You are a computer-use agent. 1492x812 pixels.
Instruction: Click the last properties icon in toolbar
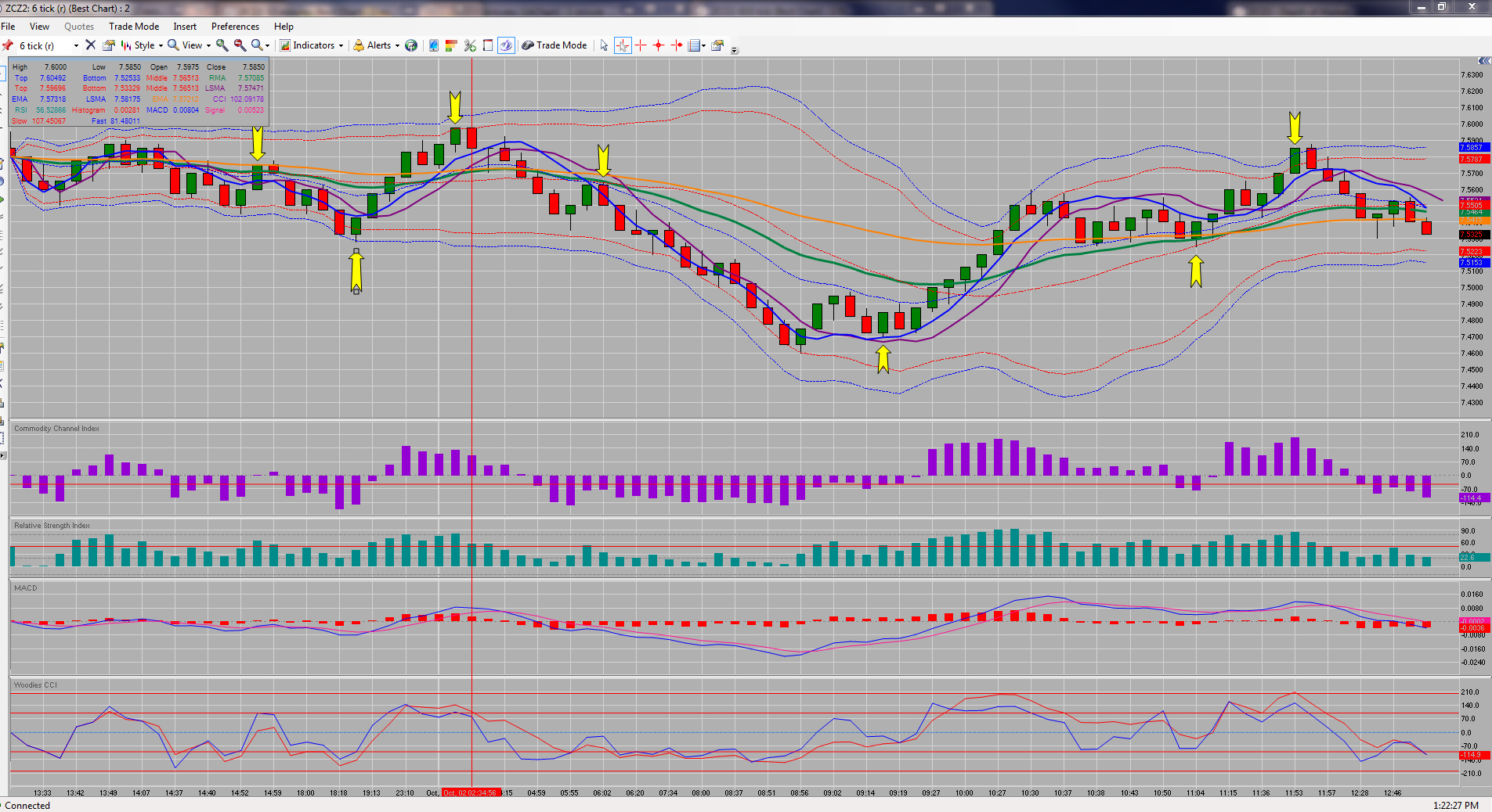(717, 45)
